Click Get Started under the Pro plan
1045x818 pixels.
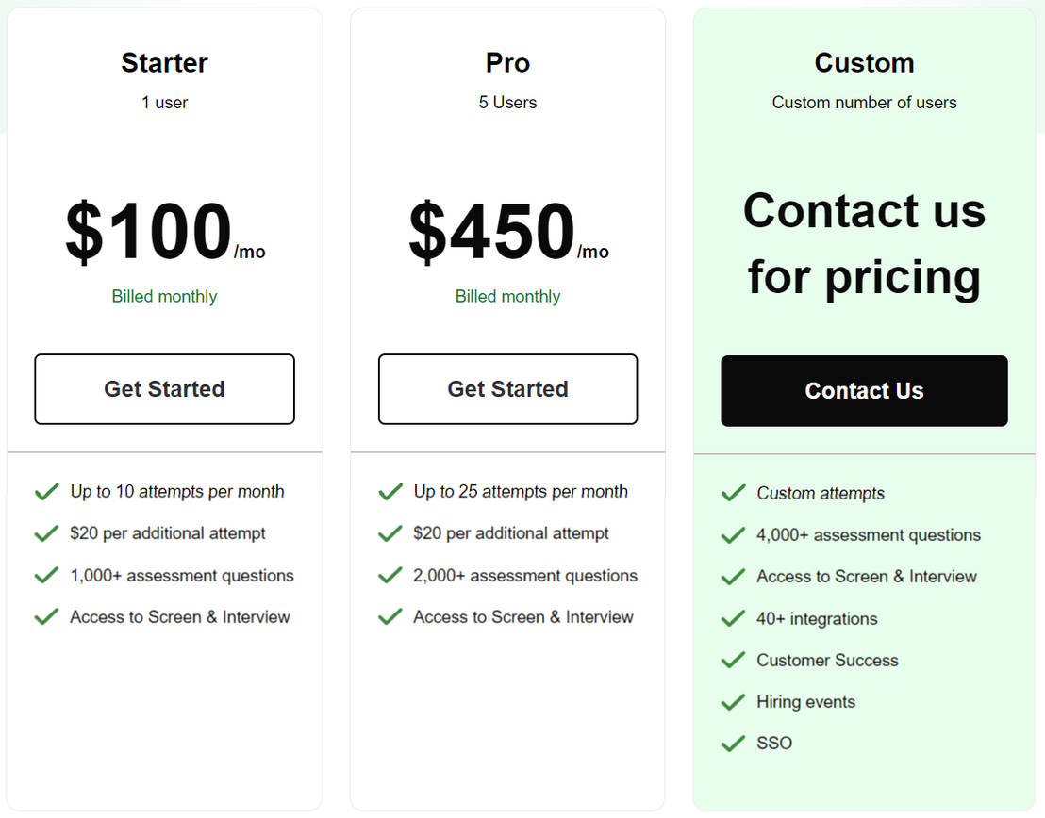507,388
